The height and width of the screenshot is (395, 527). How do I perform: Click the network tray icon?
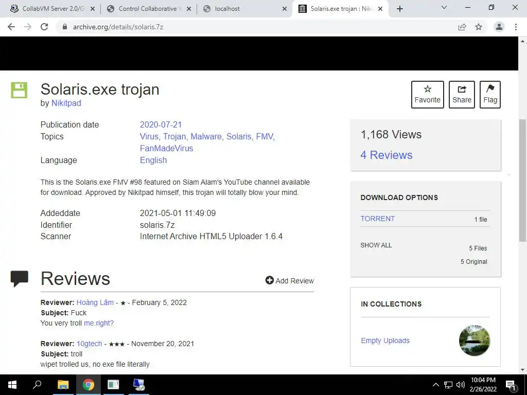(x=448, y=385)
